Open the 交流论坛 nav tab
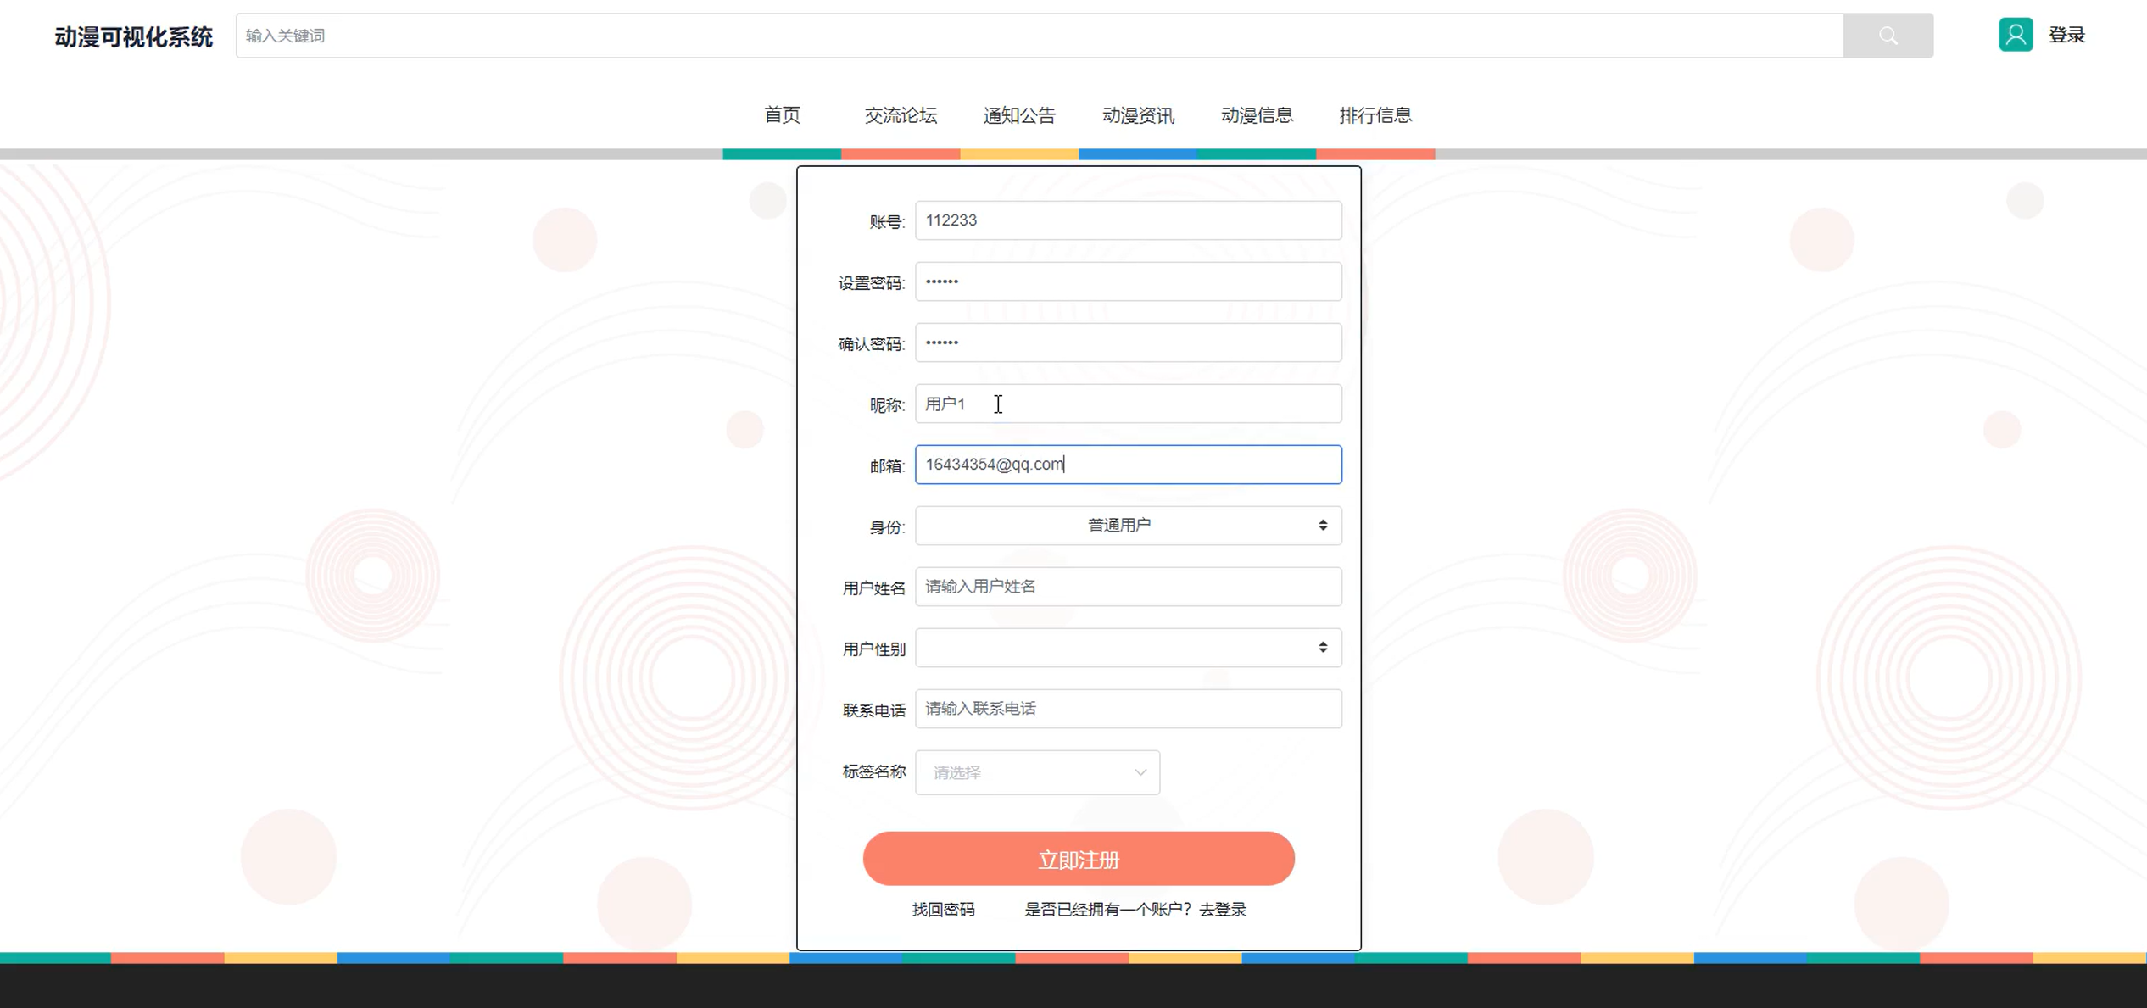2147x1008 pixels. tap(900, 115)
